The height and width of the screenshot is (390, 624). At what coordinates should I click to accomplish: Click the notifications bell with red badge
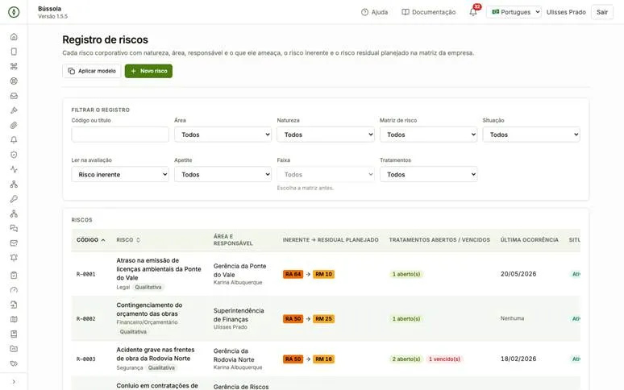pos(473,11)
